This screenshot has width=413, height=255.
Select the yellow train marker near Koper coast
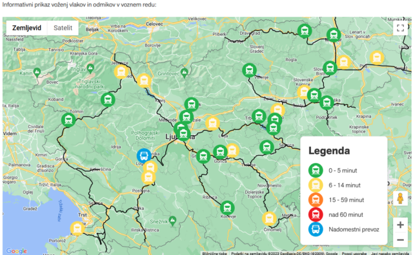pos(77,229)
